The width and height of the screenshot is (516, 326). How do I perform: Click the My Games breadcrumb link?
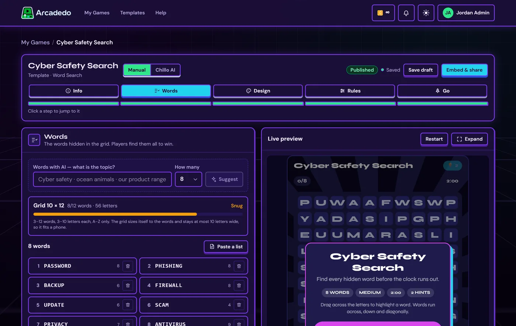[35, 42]
